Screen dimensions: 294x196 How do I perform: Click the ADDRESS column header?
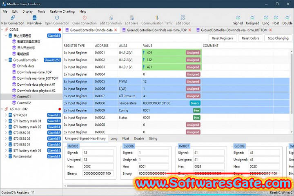pyautogui.click(x=102, y=46)
